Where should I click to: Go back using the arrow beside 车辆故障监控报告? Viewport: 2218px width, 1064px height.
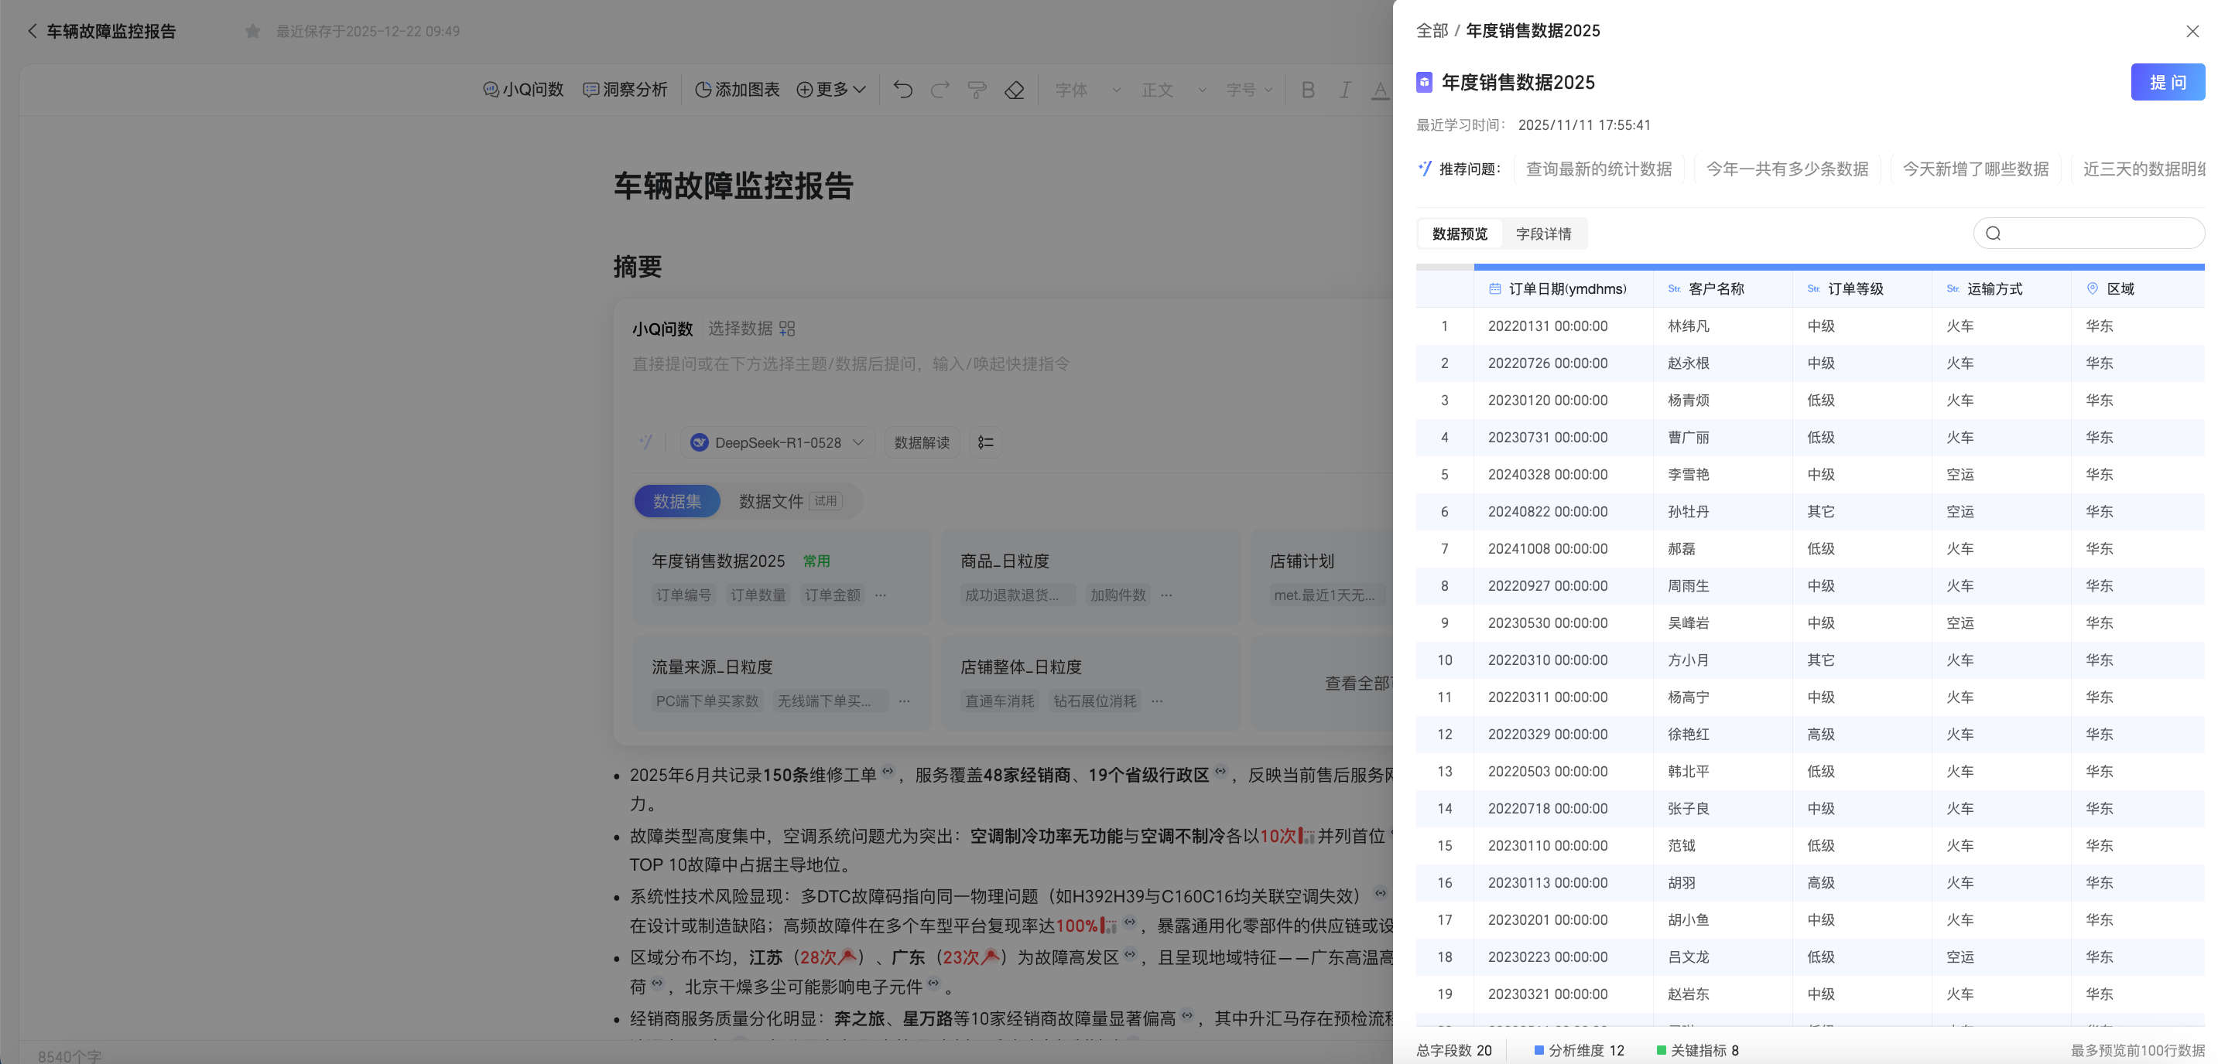pos(32,31)
